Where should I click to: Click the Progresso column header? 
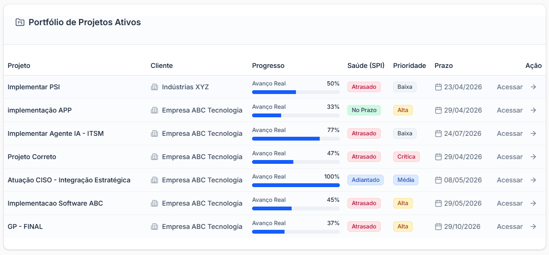[x=268, y=66]
